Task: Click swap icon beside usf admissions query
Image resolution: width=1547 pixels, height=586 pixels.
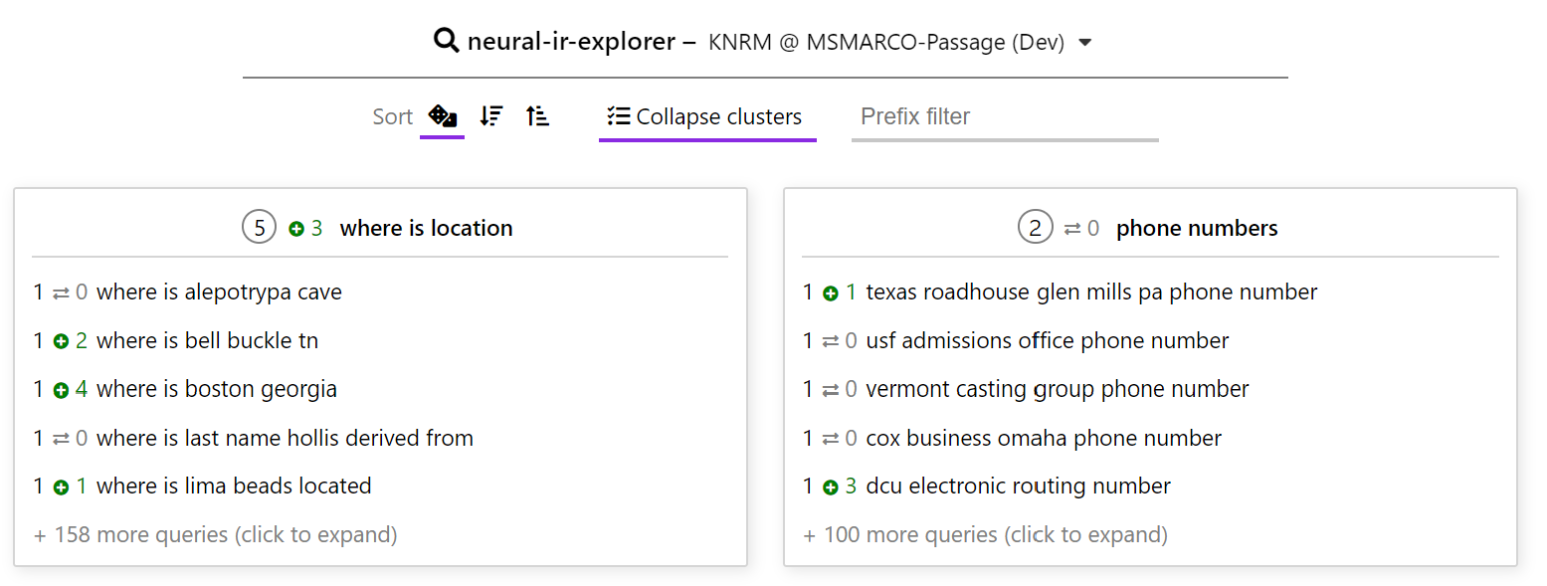Action: click(x=831, y=341)
